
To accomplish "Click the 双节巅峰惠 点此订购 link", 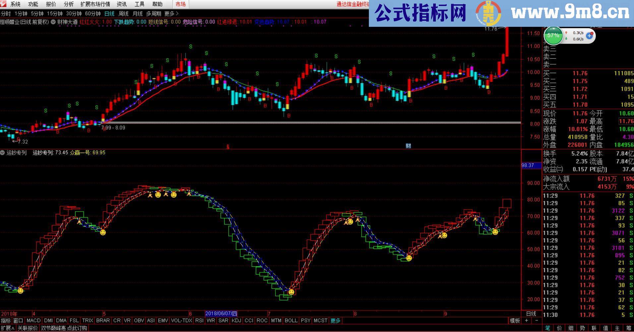I will [64, 328].
